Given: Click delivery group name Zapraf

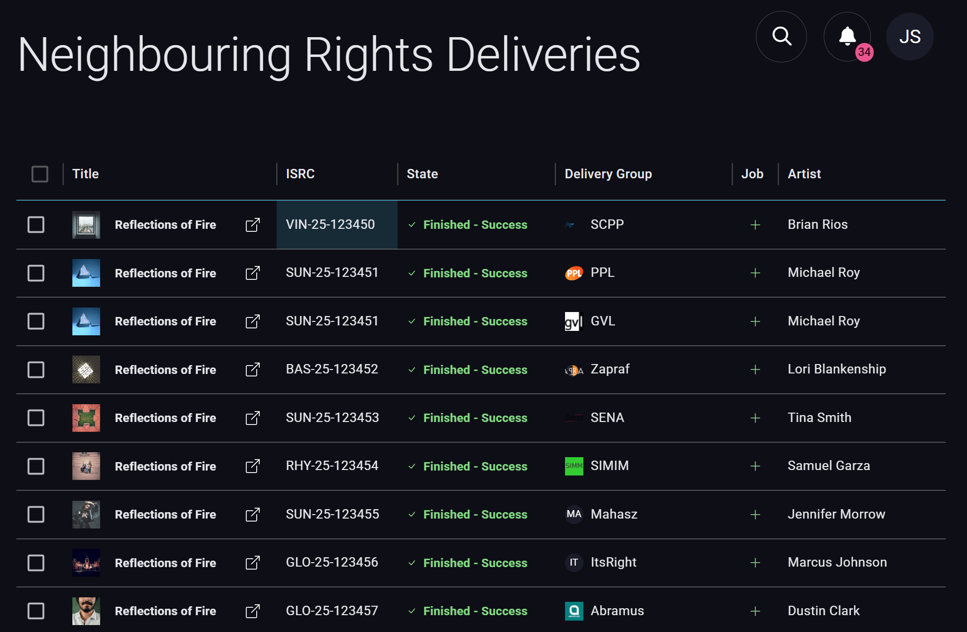Looking at the screenshot, I should 610,369.
